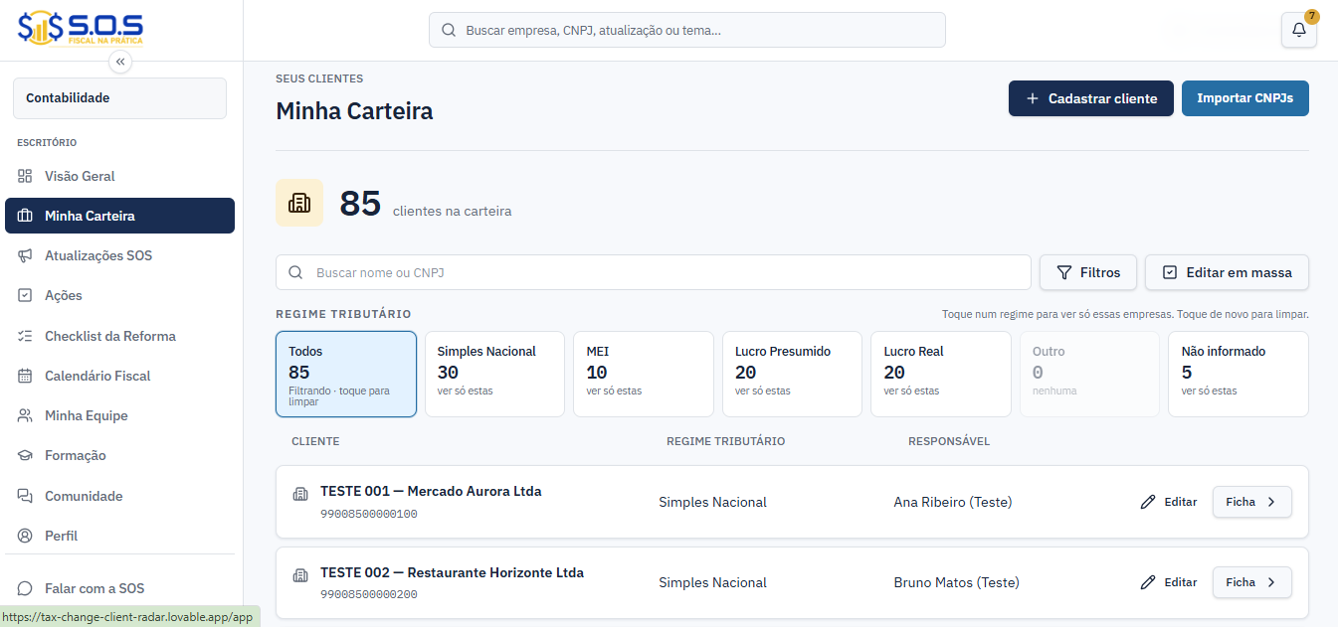Click Falar com a SOS
1338x627 pixels.
119,588
